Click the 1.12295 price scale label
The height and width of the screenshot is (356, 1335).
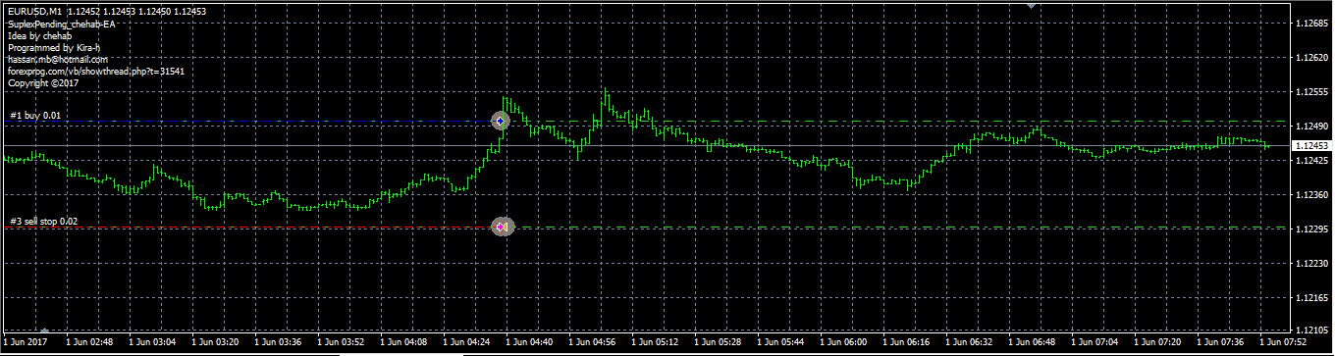pos(1312,229)
